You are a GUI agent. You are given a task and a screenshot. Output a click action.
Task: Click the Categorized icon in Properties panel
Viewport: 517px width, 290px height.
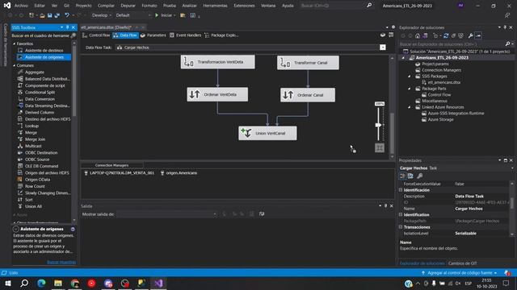pyautogui.click(x=402, y=176)
